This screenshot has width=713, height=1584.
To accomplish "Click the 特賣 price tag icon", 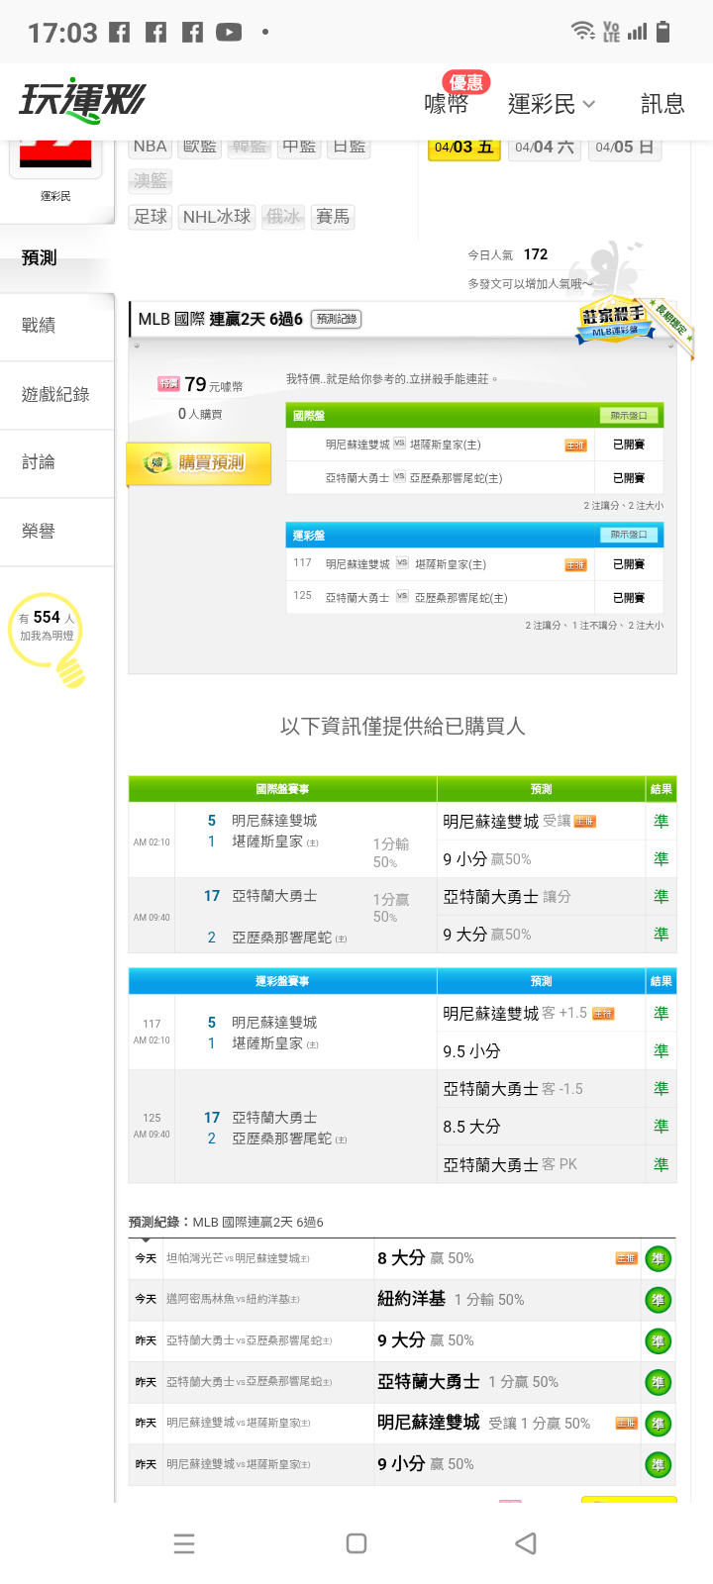I will click(168, 384).
